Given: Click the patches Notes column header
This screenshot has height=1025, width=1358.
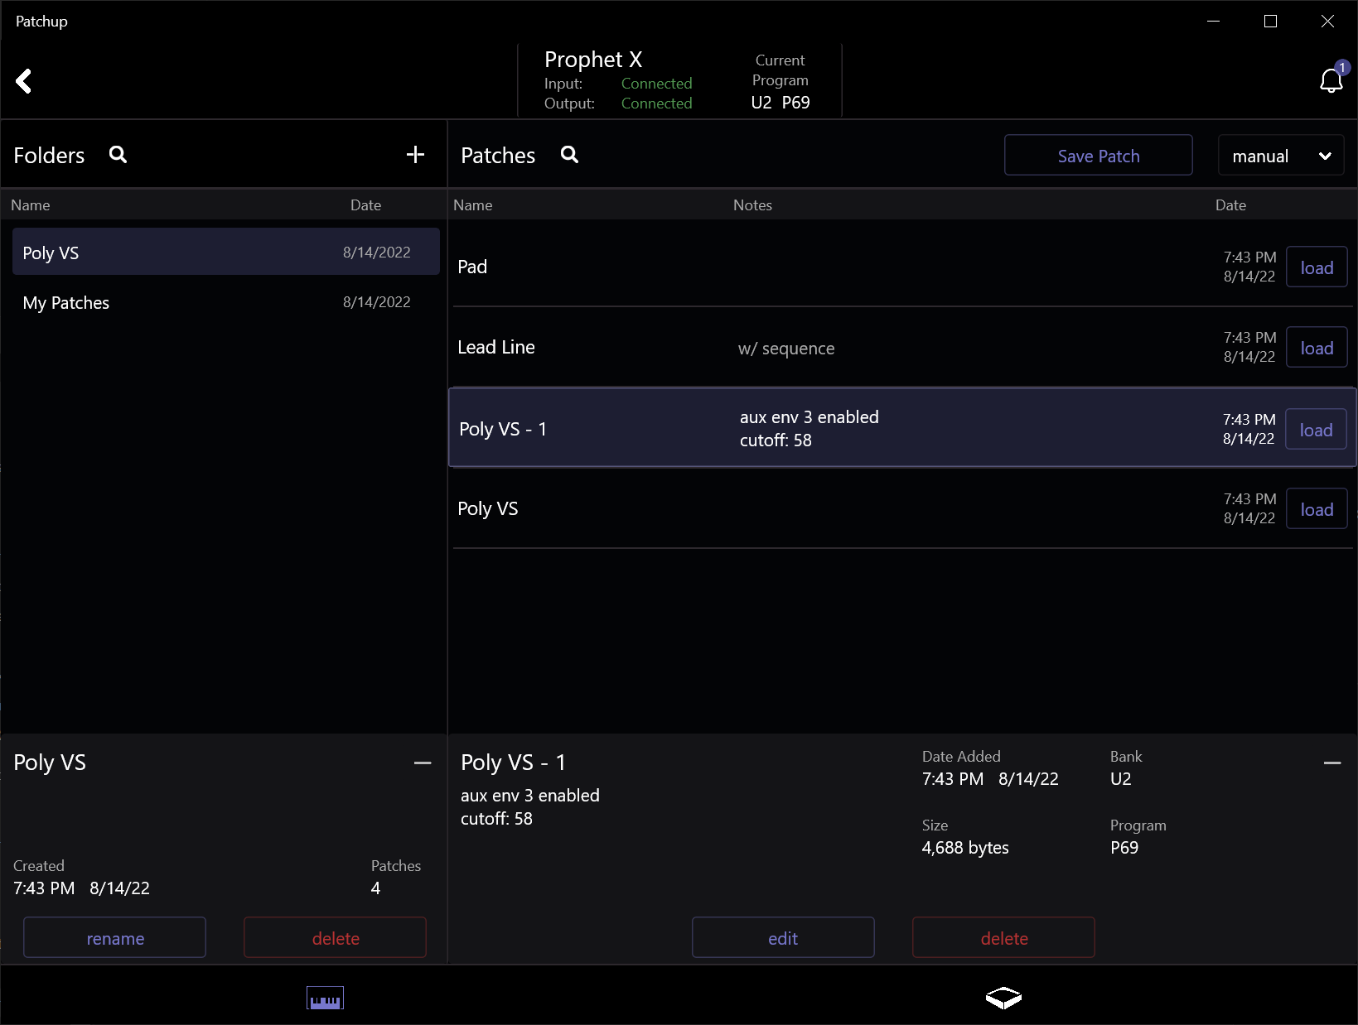Looking at the screenshot, I should [x=752, y=205].
